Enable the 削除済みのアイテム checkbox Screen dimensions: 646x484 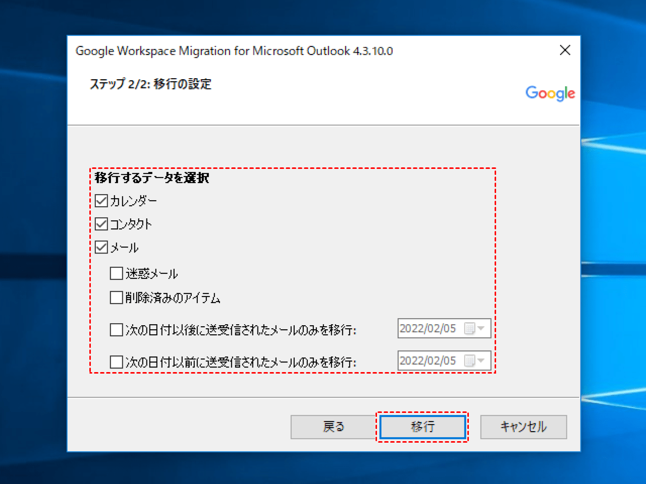tap(117, 297)
